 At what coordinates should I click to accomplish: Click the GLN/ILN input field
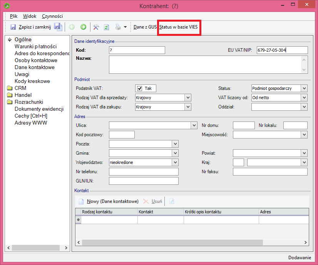pos(144,181)
